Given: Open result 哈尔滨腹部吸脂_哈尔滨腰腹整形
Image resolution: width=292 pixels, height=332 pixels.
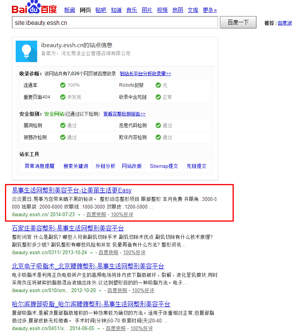Looking at the screenshot, I should pos(91,304).
